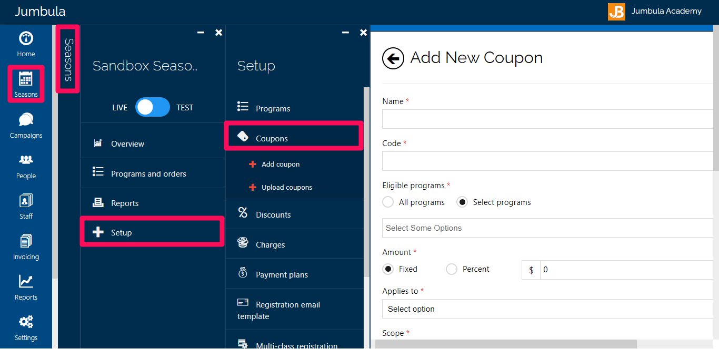719x349 pixels.
Task: Click the plus icon next to Setup
Action: tap(98, 232)
